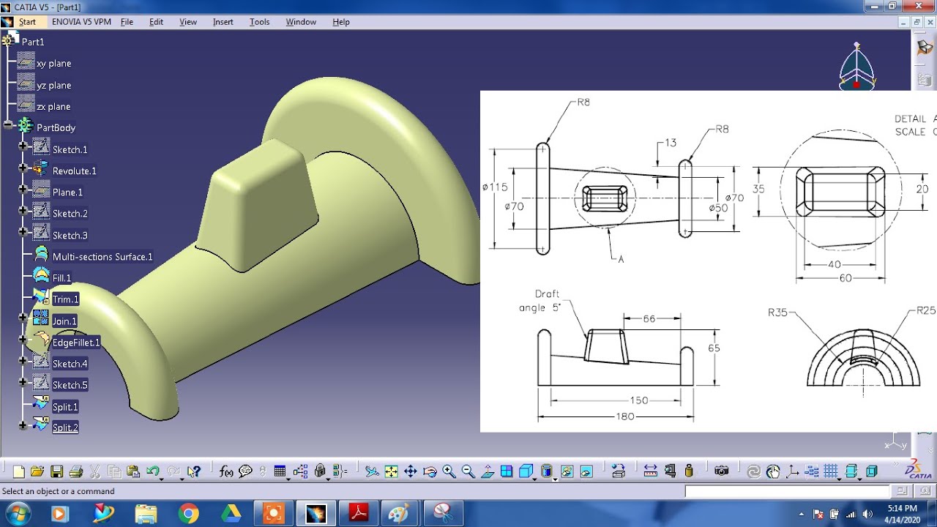The width and height of the screenshot is (937, 527).
Task: Click the New document icon
Action: pos(19,471)
